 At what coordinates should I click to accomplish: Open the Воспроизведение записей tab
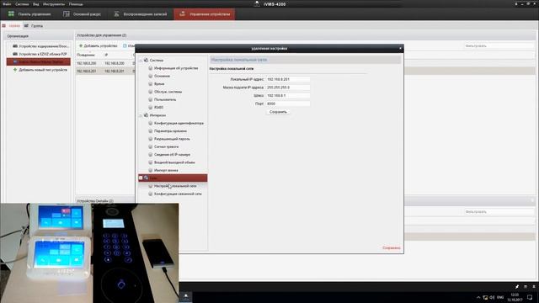point(141,14)
